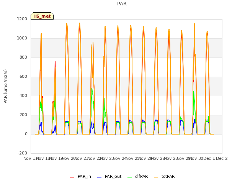245x184 pixels.
Task: Toggle the PAR_in legend entry
Action: pyautogui.click(x=80, y=176)
